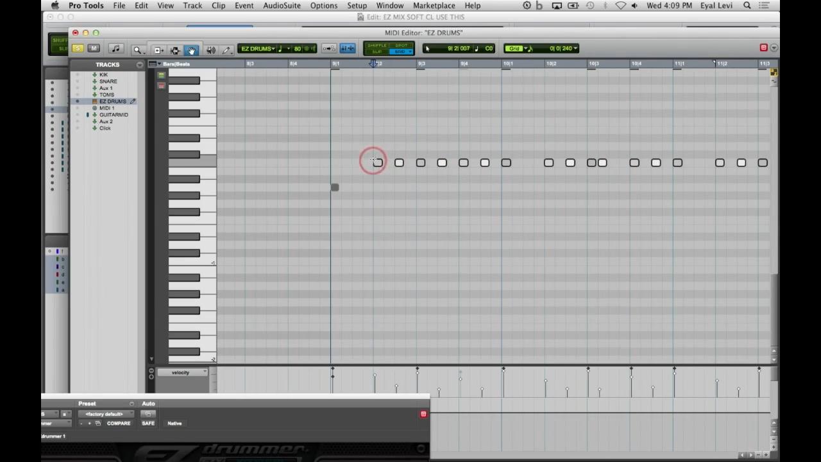Open the velocity lane type dropdown
The image size is (821, 462).
click(x=183, y=373)
